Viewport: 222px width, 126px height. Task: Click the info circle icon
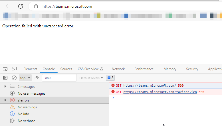(x=12, y=114)
